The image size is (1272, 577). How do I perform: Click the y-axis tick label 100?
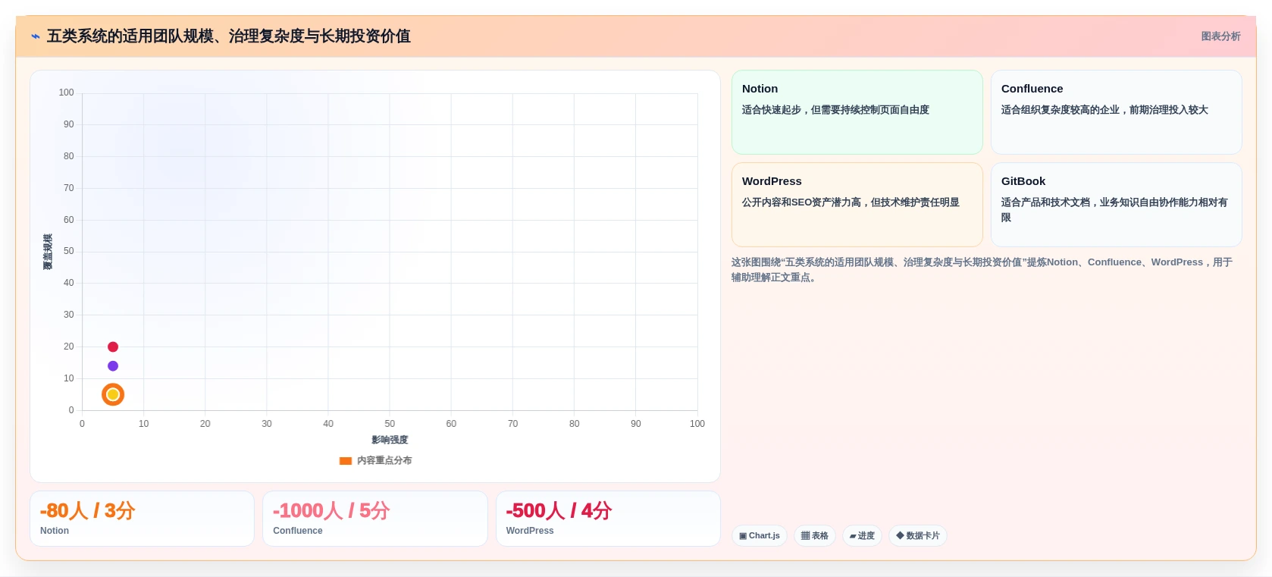click(x=67, y=93)
